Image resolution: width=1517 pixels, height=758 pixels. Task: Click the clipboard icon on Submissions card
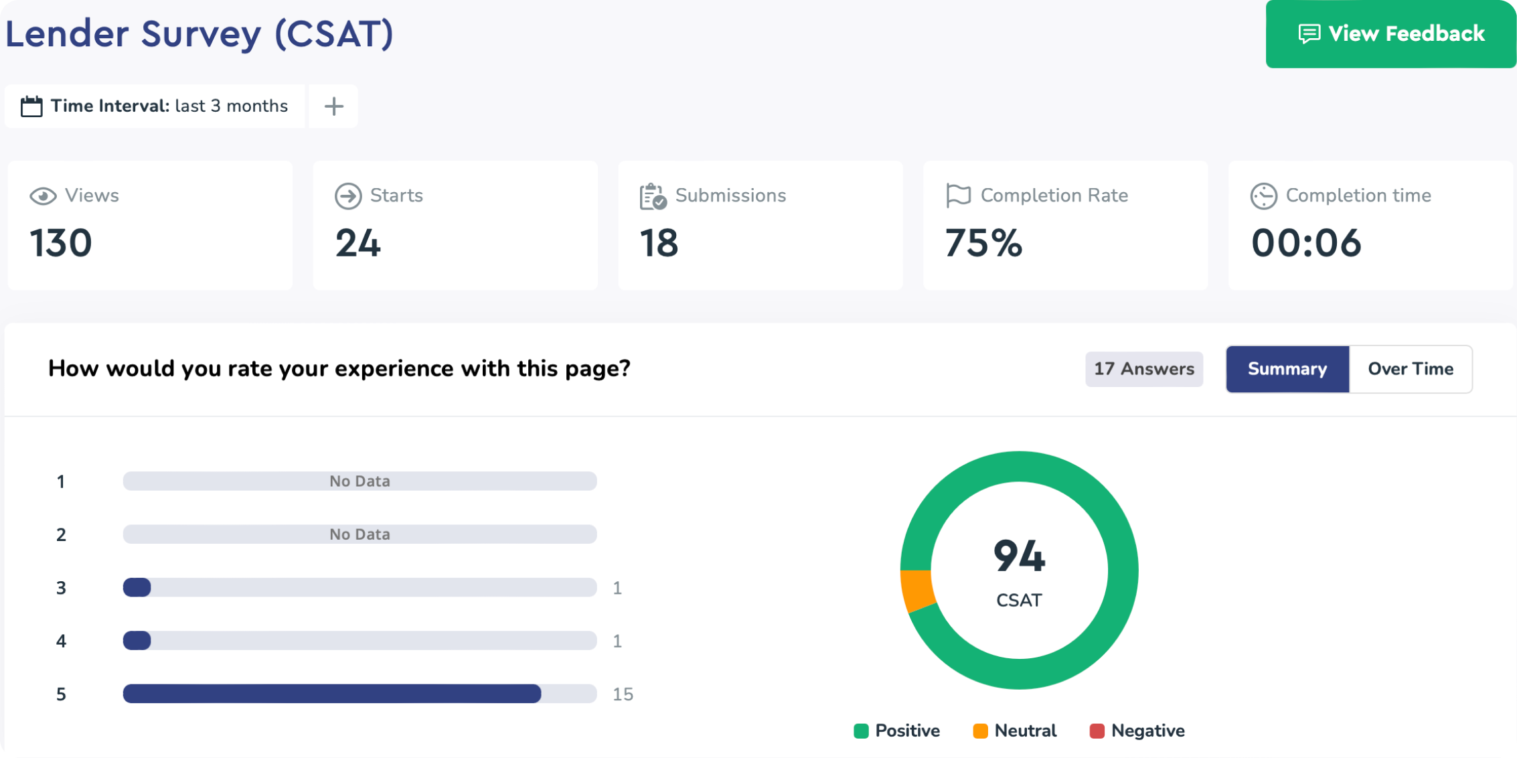tap(653, 196)
